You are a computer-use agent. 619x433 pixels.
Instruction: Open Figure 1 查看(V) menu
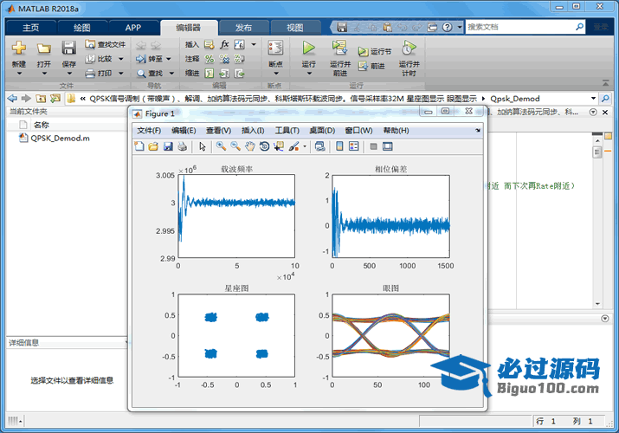(218, 130)
